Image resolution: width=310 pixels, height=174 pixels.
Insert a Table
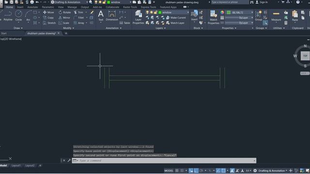click(125, 23)
